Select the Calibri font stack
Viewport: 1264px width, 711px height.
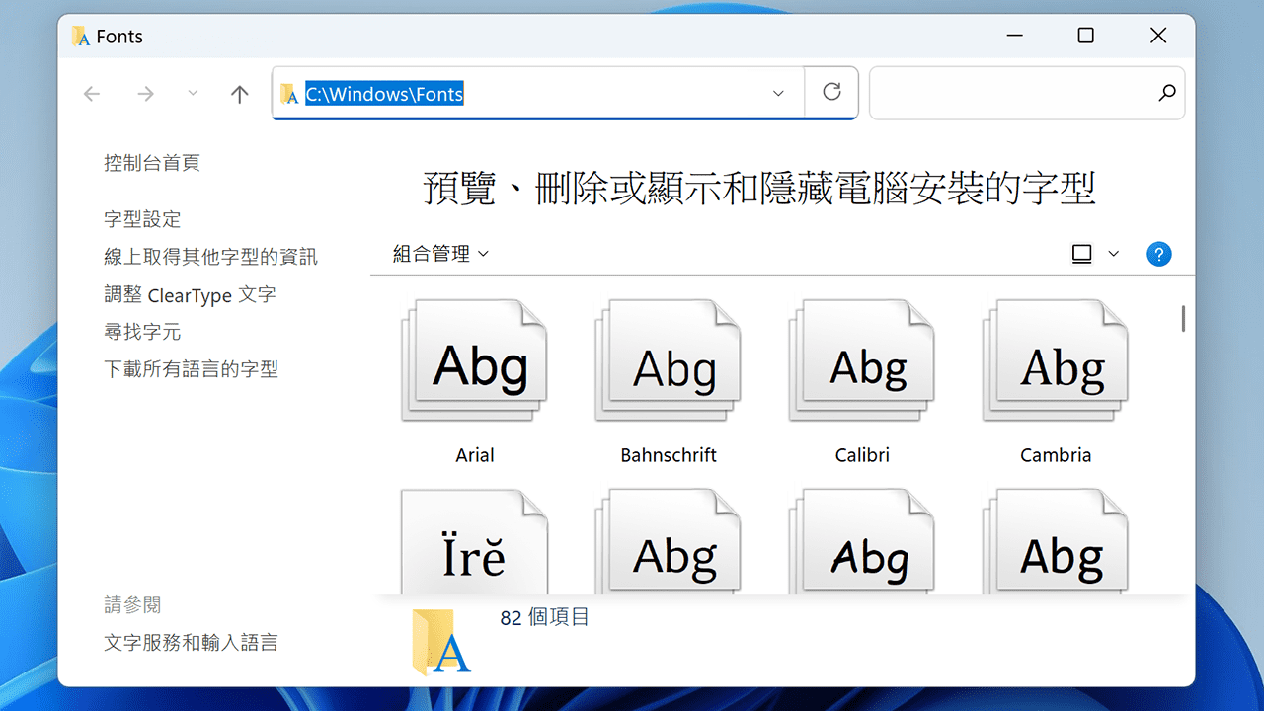pos(861,358)
